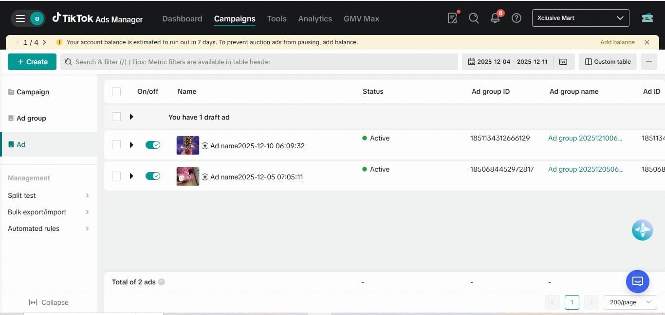The height and width of the screenshot is (315, 665).
Task: Open the blue chat support button
Action: (638, 281)
